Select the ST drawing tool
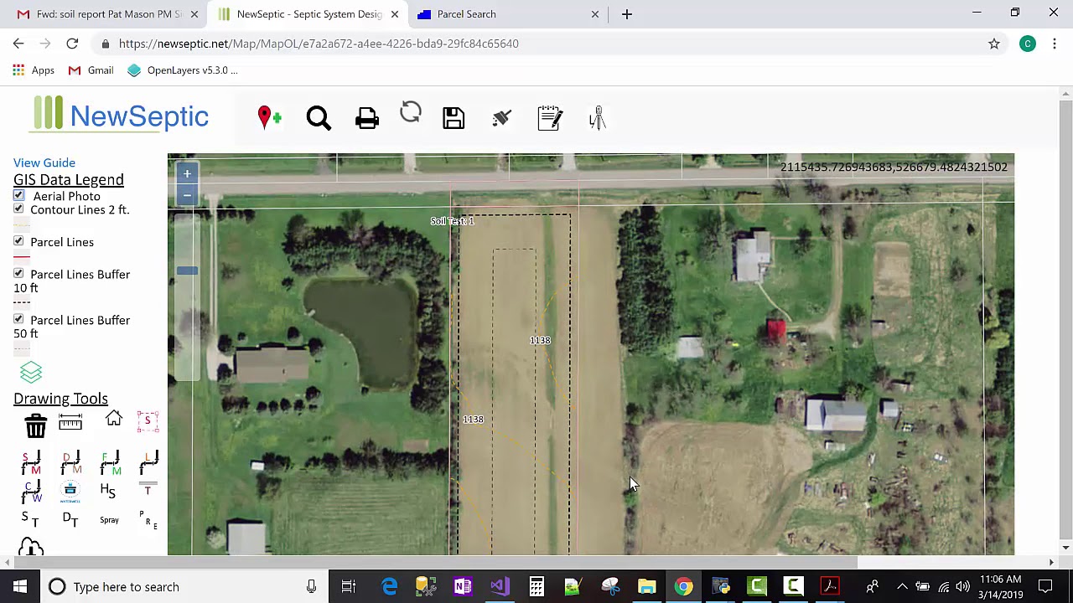The height and width of the screenshot is (603, 1073). (30, 518)
